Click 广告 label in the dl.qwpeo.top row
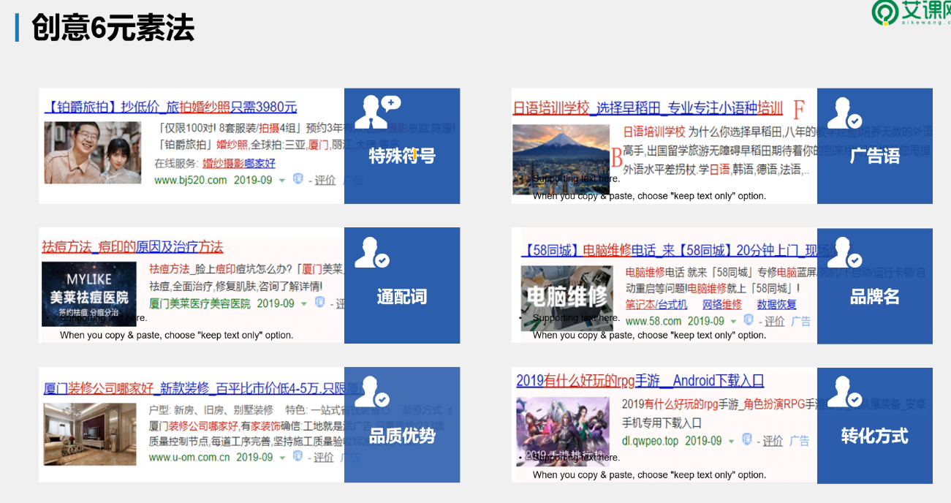This screenshot has height=503, width=951. coord(800,441)
